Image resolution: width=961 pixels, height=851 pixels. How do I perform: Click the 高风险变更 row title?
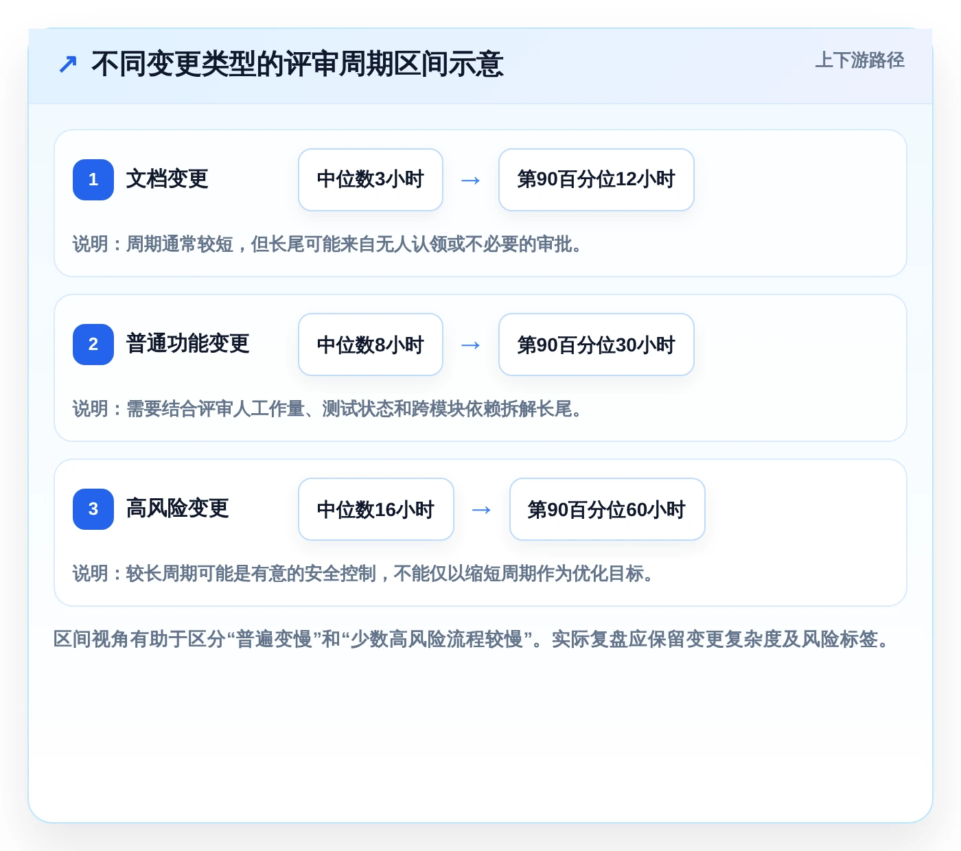pos(177,509)
